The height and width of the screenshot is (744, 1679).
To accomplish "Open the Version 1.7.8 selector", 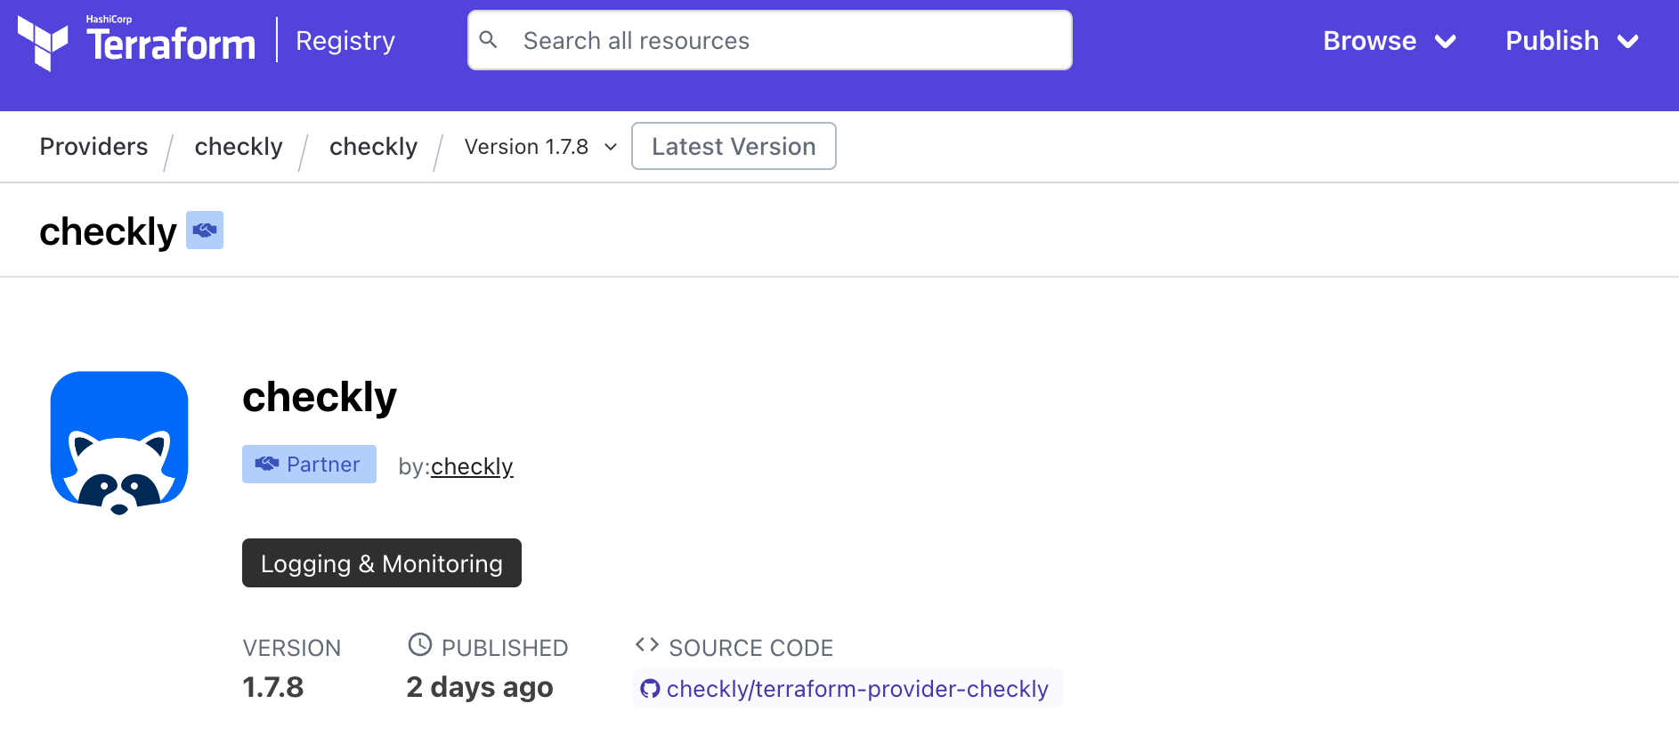I will click(540, 147).
